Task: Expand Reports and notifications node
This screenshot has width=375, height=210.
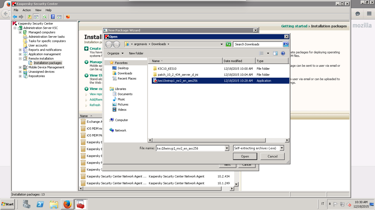Action: (20, 50)
